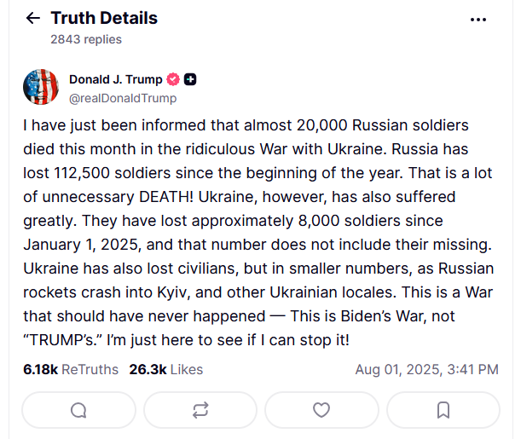Click the Aug 01, 2025 timestamp
Viewport: 521px width, 439px height.
[x=426, y=370]
